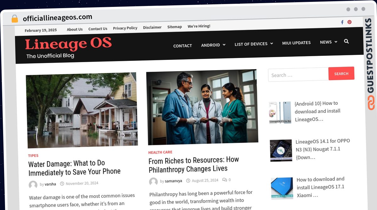View author varsha's posts
Image resolution: width=377 pixels, height=210 pixels.
[50, 184]
